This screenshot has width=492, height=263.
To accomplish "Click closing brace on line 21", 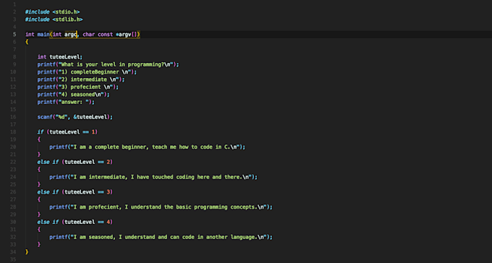I will (x=39, y=155).
